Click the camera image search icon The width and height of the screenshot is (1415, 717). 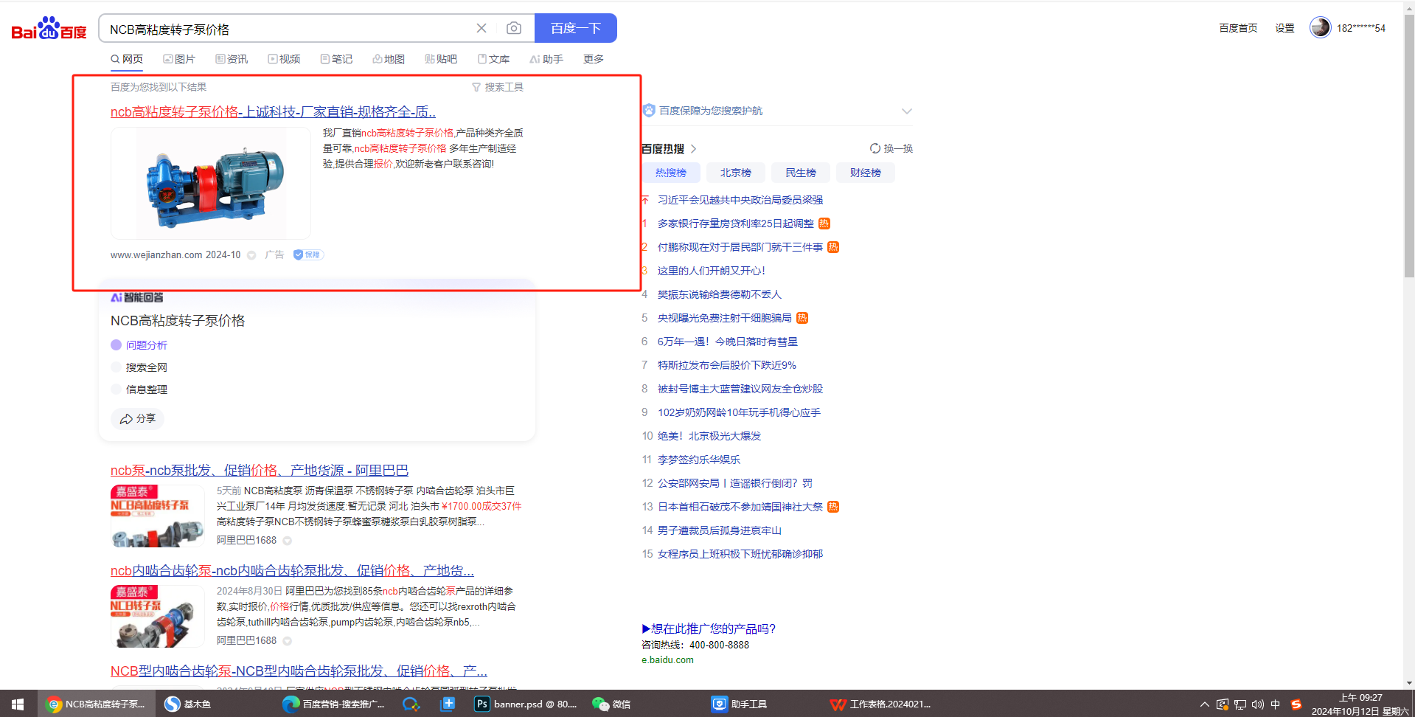[x=514, y=28]
